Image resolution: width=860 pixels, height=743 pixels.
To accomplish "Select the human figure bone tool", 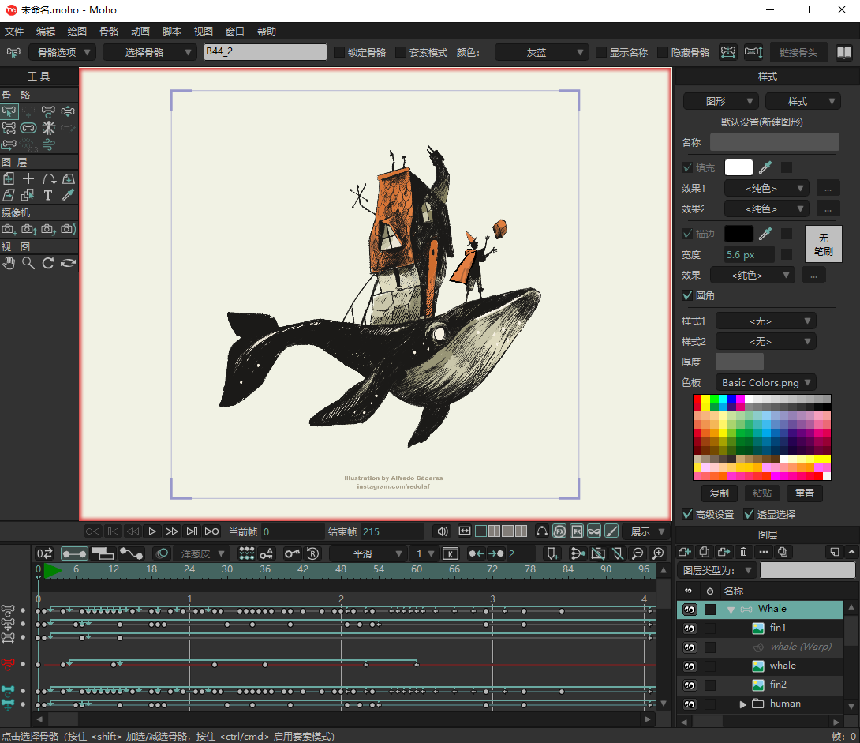I will [x=48, y=129].
